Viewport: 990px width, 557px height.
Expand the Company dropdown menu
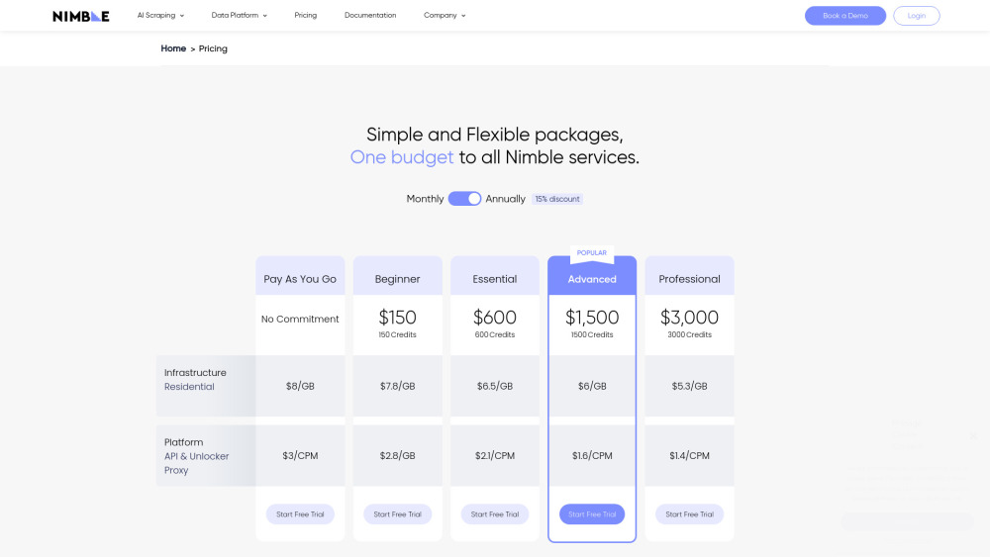(x=445, y=16)
